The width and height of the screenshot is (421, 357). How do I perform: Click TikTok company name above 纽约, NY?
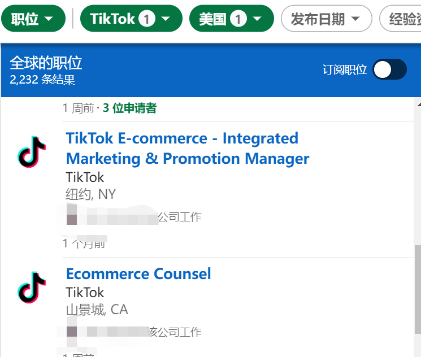click(85, 177)
